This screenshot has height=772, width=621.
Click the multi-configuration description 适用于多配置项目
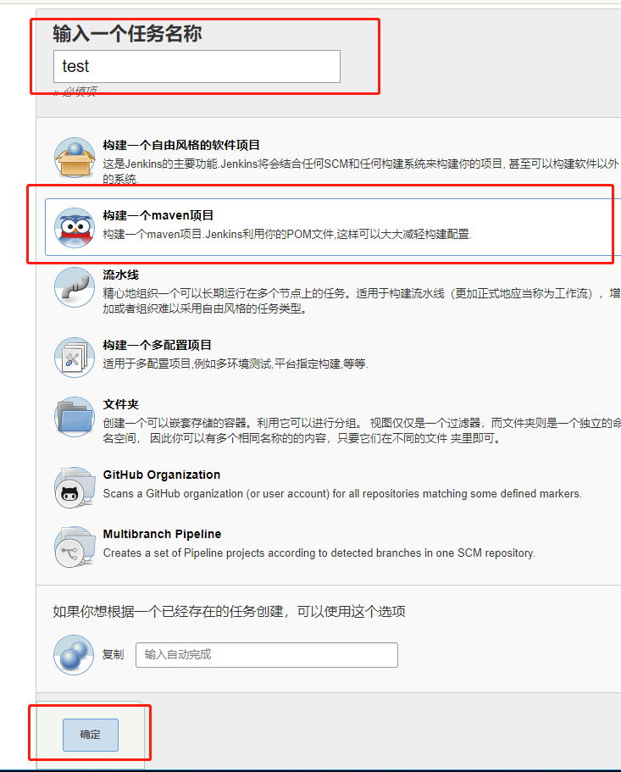click(236, 364)
